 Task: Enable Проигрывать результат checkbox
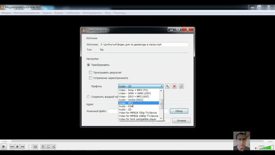point(91,72)
